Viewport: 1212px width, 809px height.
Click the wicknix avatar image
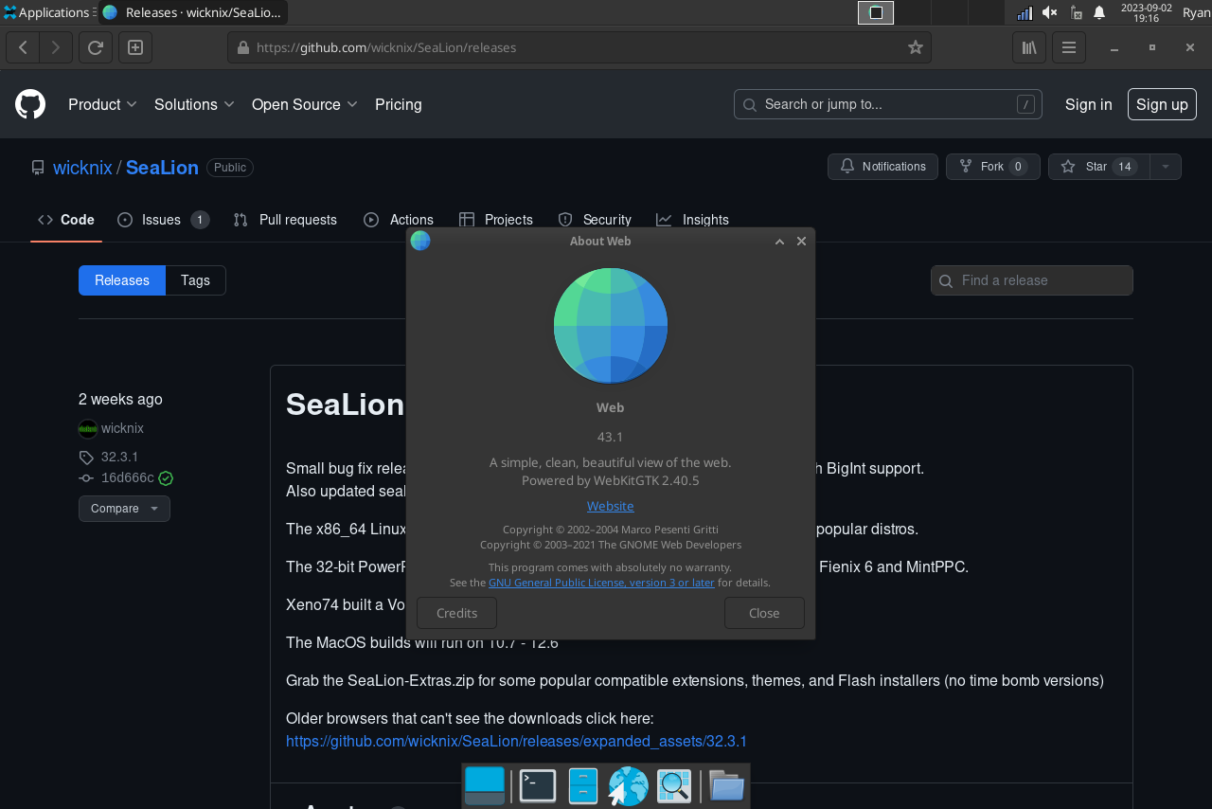(88, 428)
